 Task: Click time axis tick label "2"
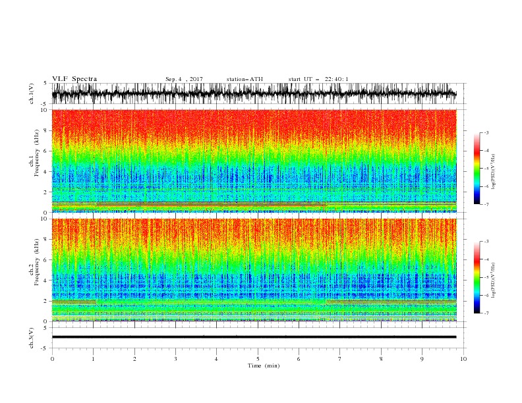134,359
